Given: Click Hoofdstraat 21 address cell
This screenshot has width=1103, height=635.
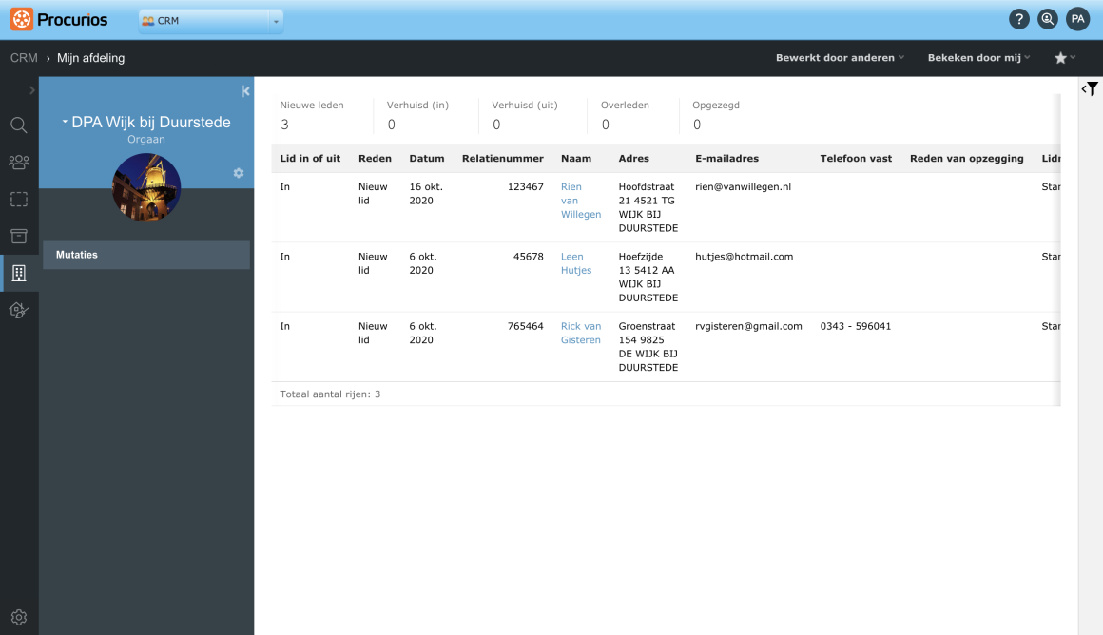Looking at the screenshot, I should click(648, 207).
